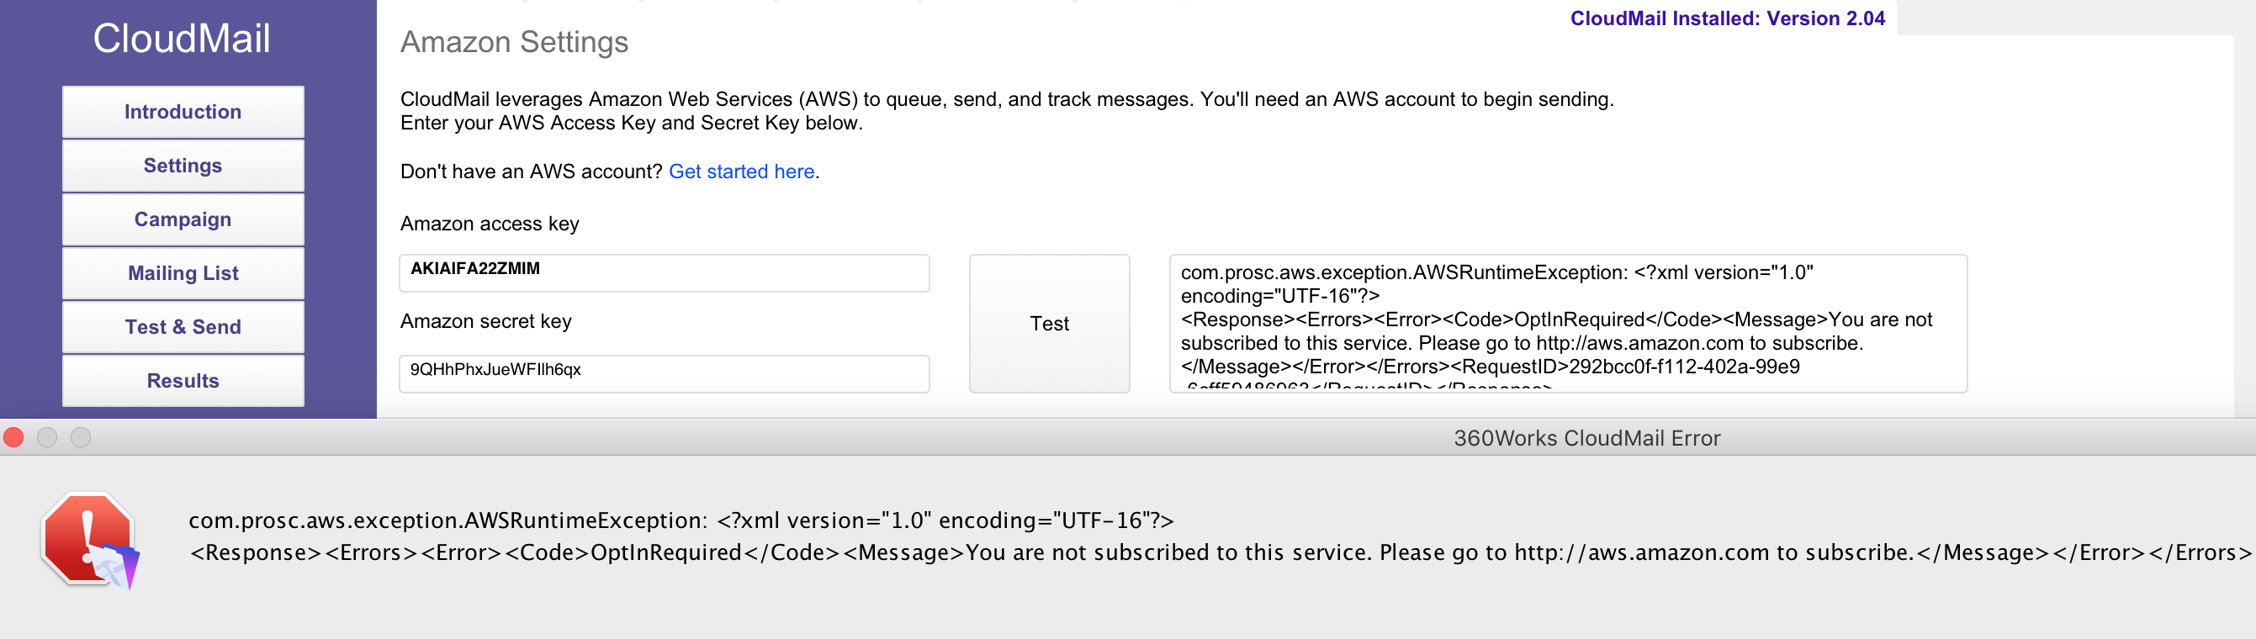The height and width of the screenshot is (639, 2256).
Task: Click the Test credentials button
Action: pyautogui.click(x=1049, y=324)
